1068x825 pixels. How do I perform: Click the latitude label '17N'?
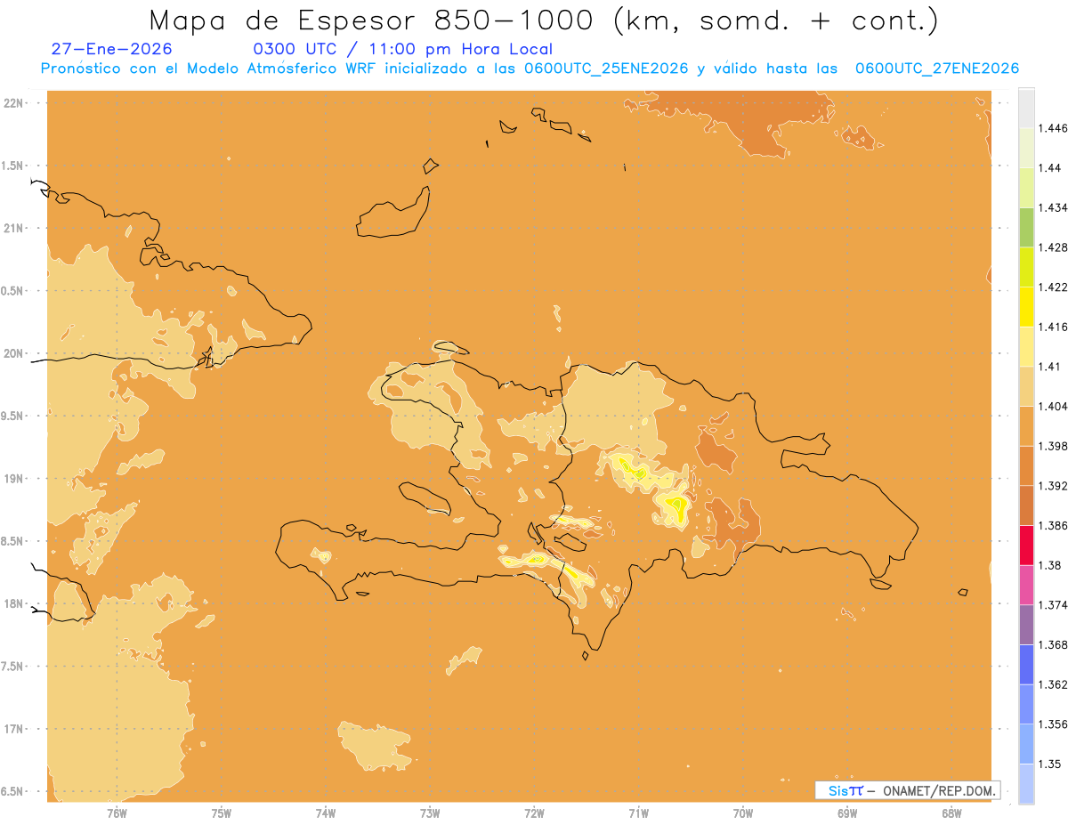14,729
